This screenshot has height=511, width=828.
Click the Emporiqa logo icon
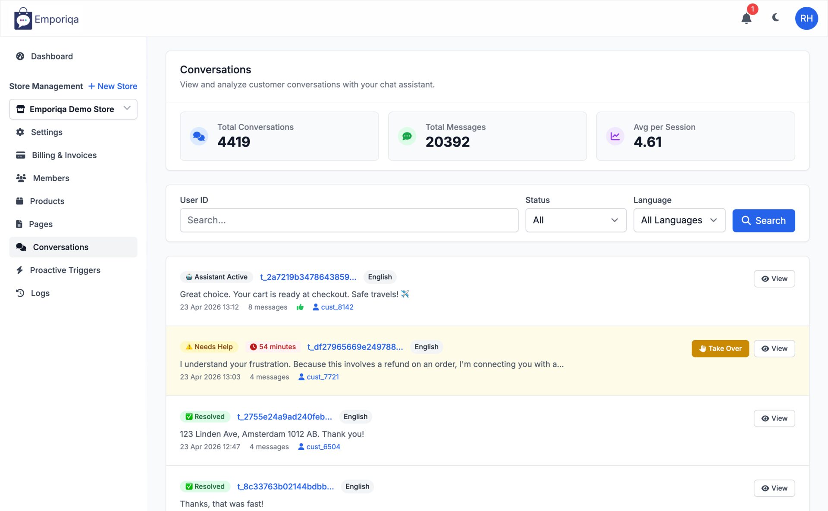[22, 18]
